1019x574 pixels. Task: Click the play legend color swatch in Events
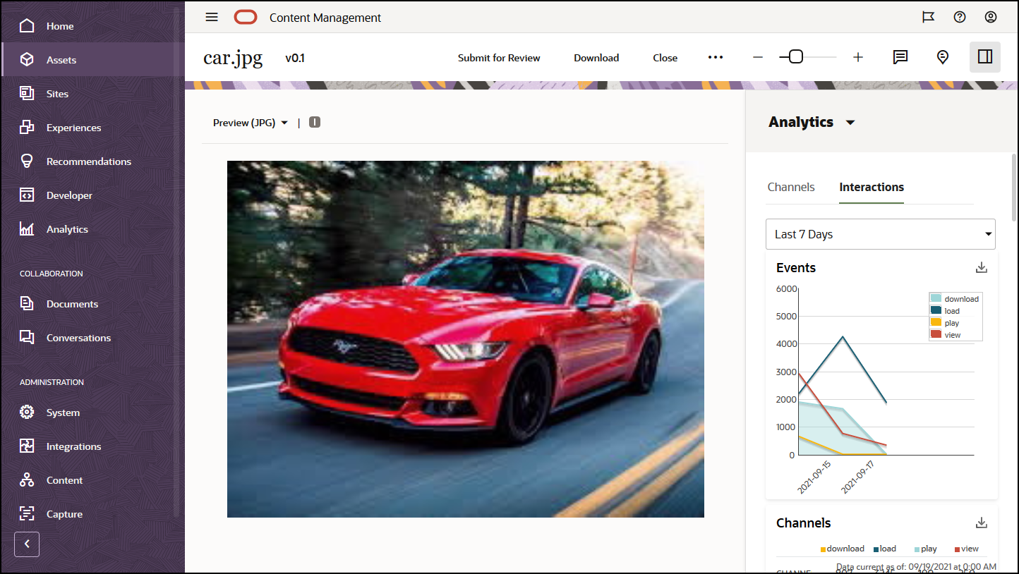coord(936,322)
